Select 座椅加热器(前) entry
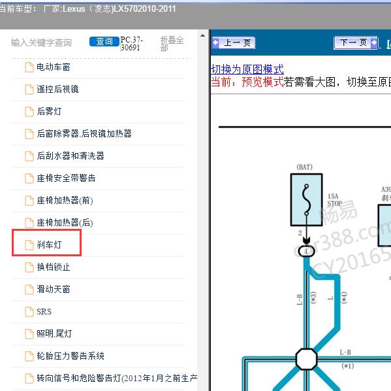The height and width of the screenshot is (391, 391). click(65, 200)
